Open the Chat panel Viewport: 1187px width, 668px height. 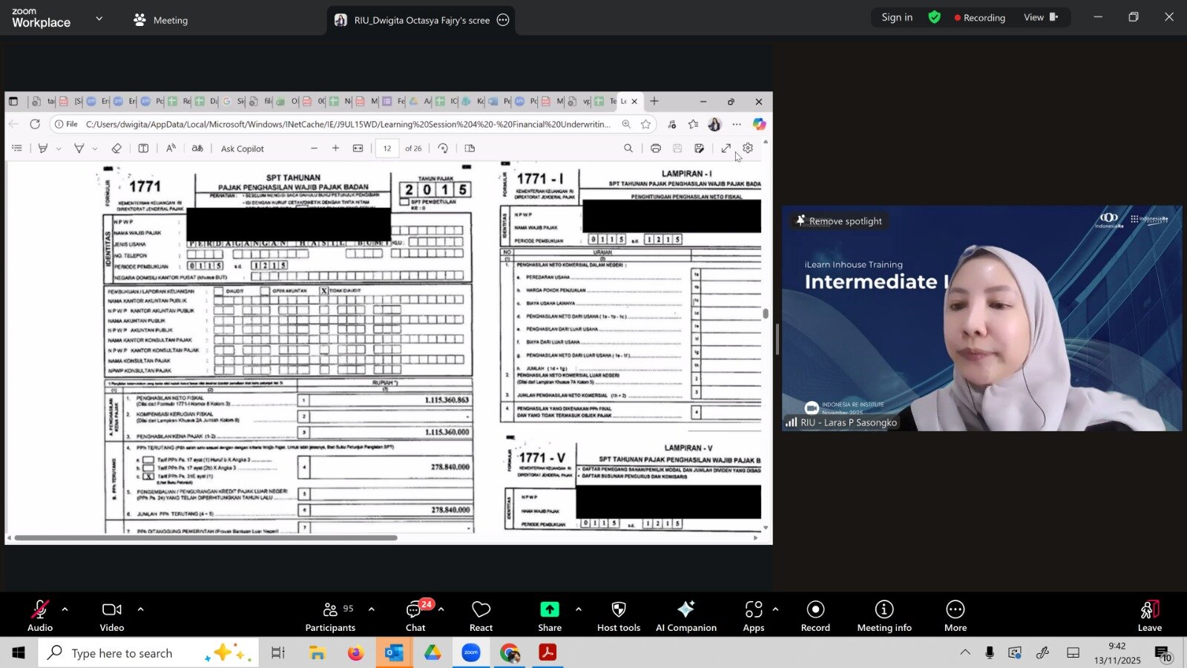pyautogui.click(x=415, y=616)
